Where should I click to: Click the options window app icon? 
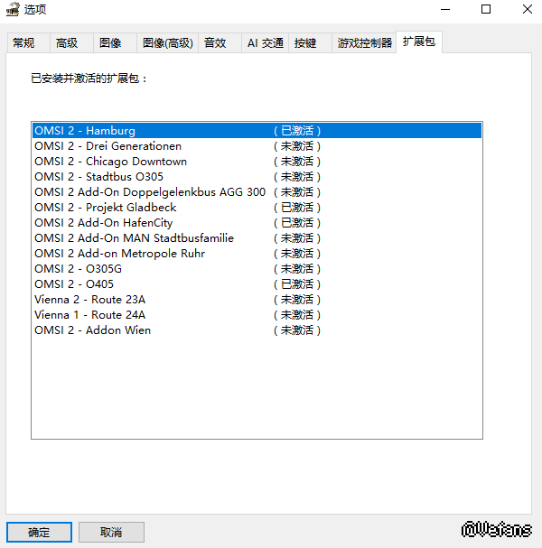[x=13, y=9]
